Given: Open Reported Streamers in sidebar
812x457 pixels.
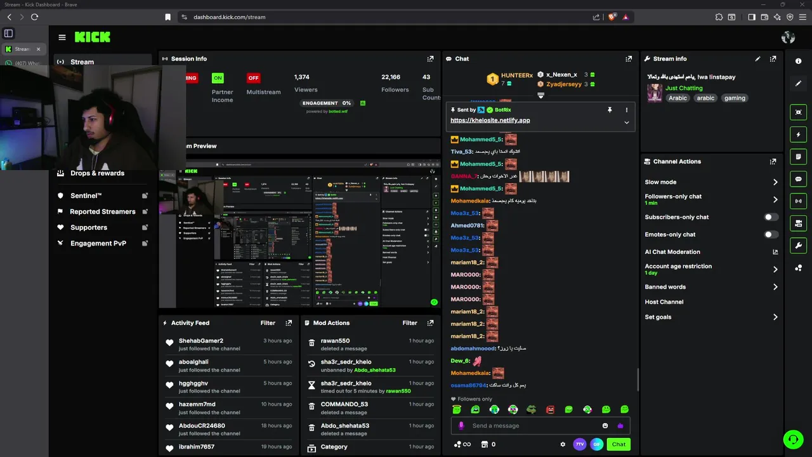Looking at the screenshot, I should [101, 211].
